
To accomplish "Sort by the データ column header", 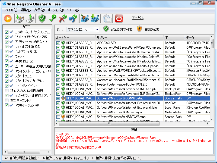I will coord(197,37).
